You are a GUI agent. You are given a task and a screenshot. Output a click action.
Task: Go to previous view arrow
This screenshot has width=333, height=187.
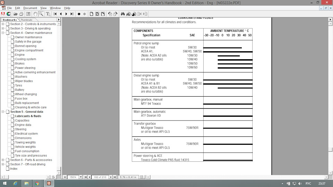79,14
